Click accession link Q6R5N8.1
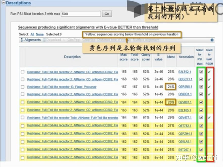223x167 pixels. [x=186, y=87]
